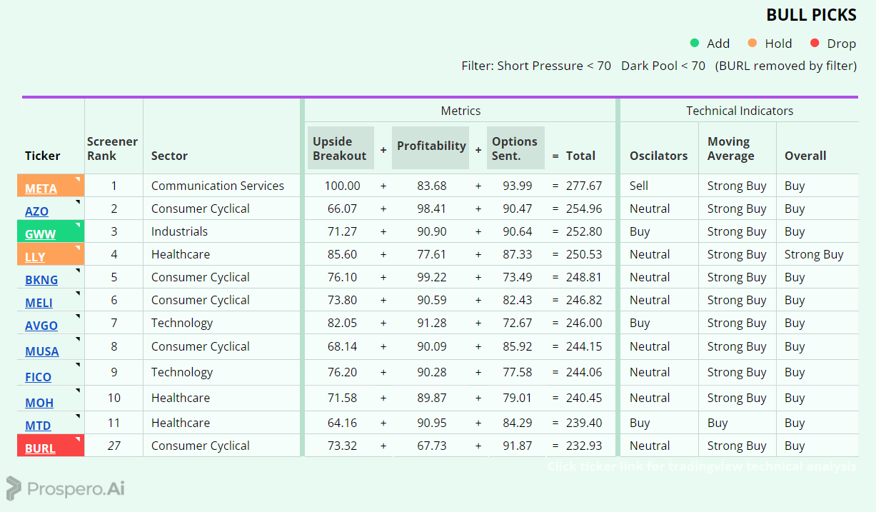
Task: Click the green Add legend dot
Action: tap(695, 43)
